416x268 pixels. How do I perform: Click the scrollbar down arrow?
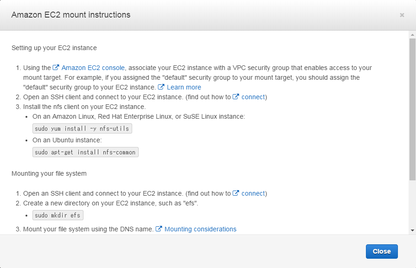tap(412, 230)
